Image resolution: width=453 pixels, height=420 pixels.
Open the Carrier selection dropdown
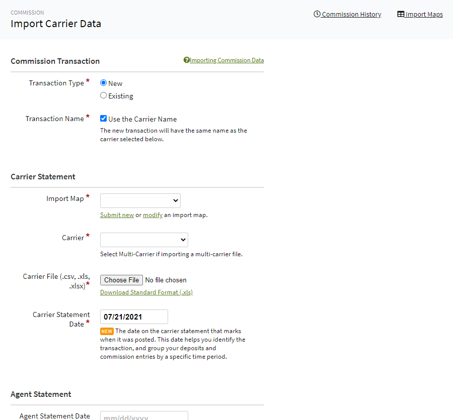pyautogui.click(x=144, y=240)
